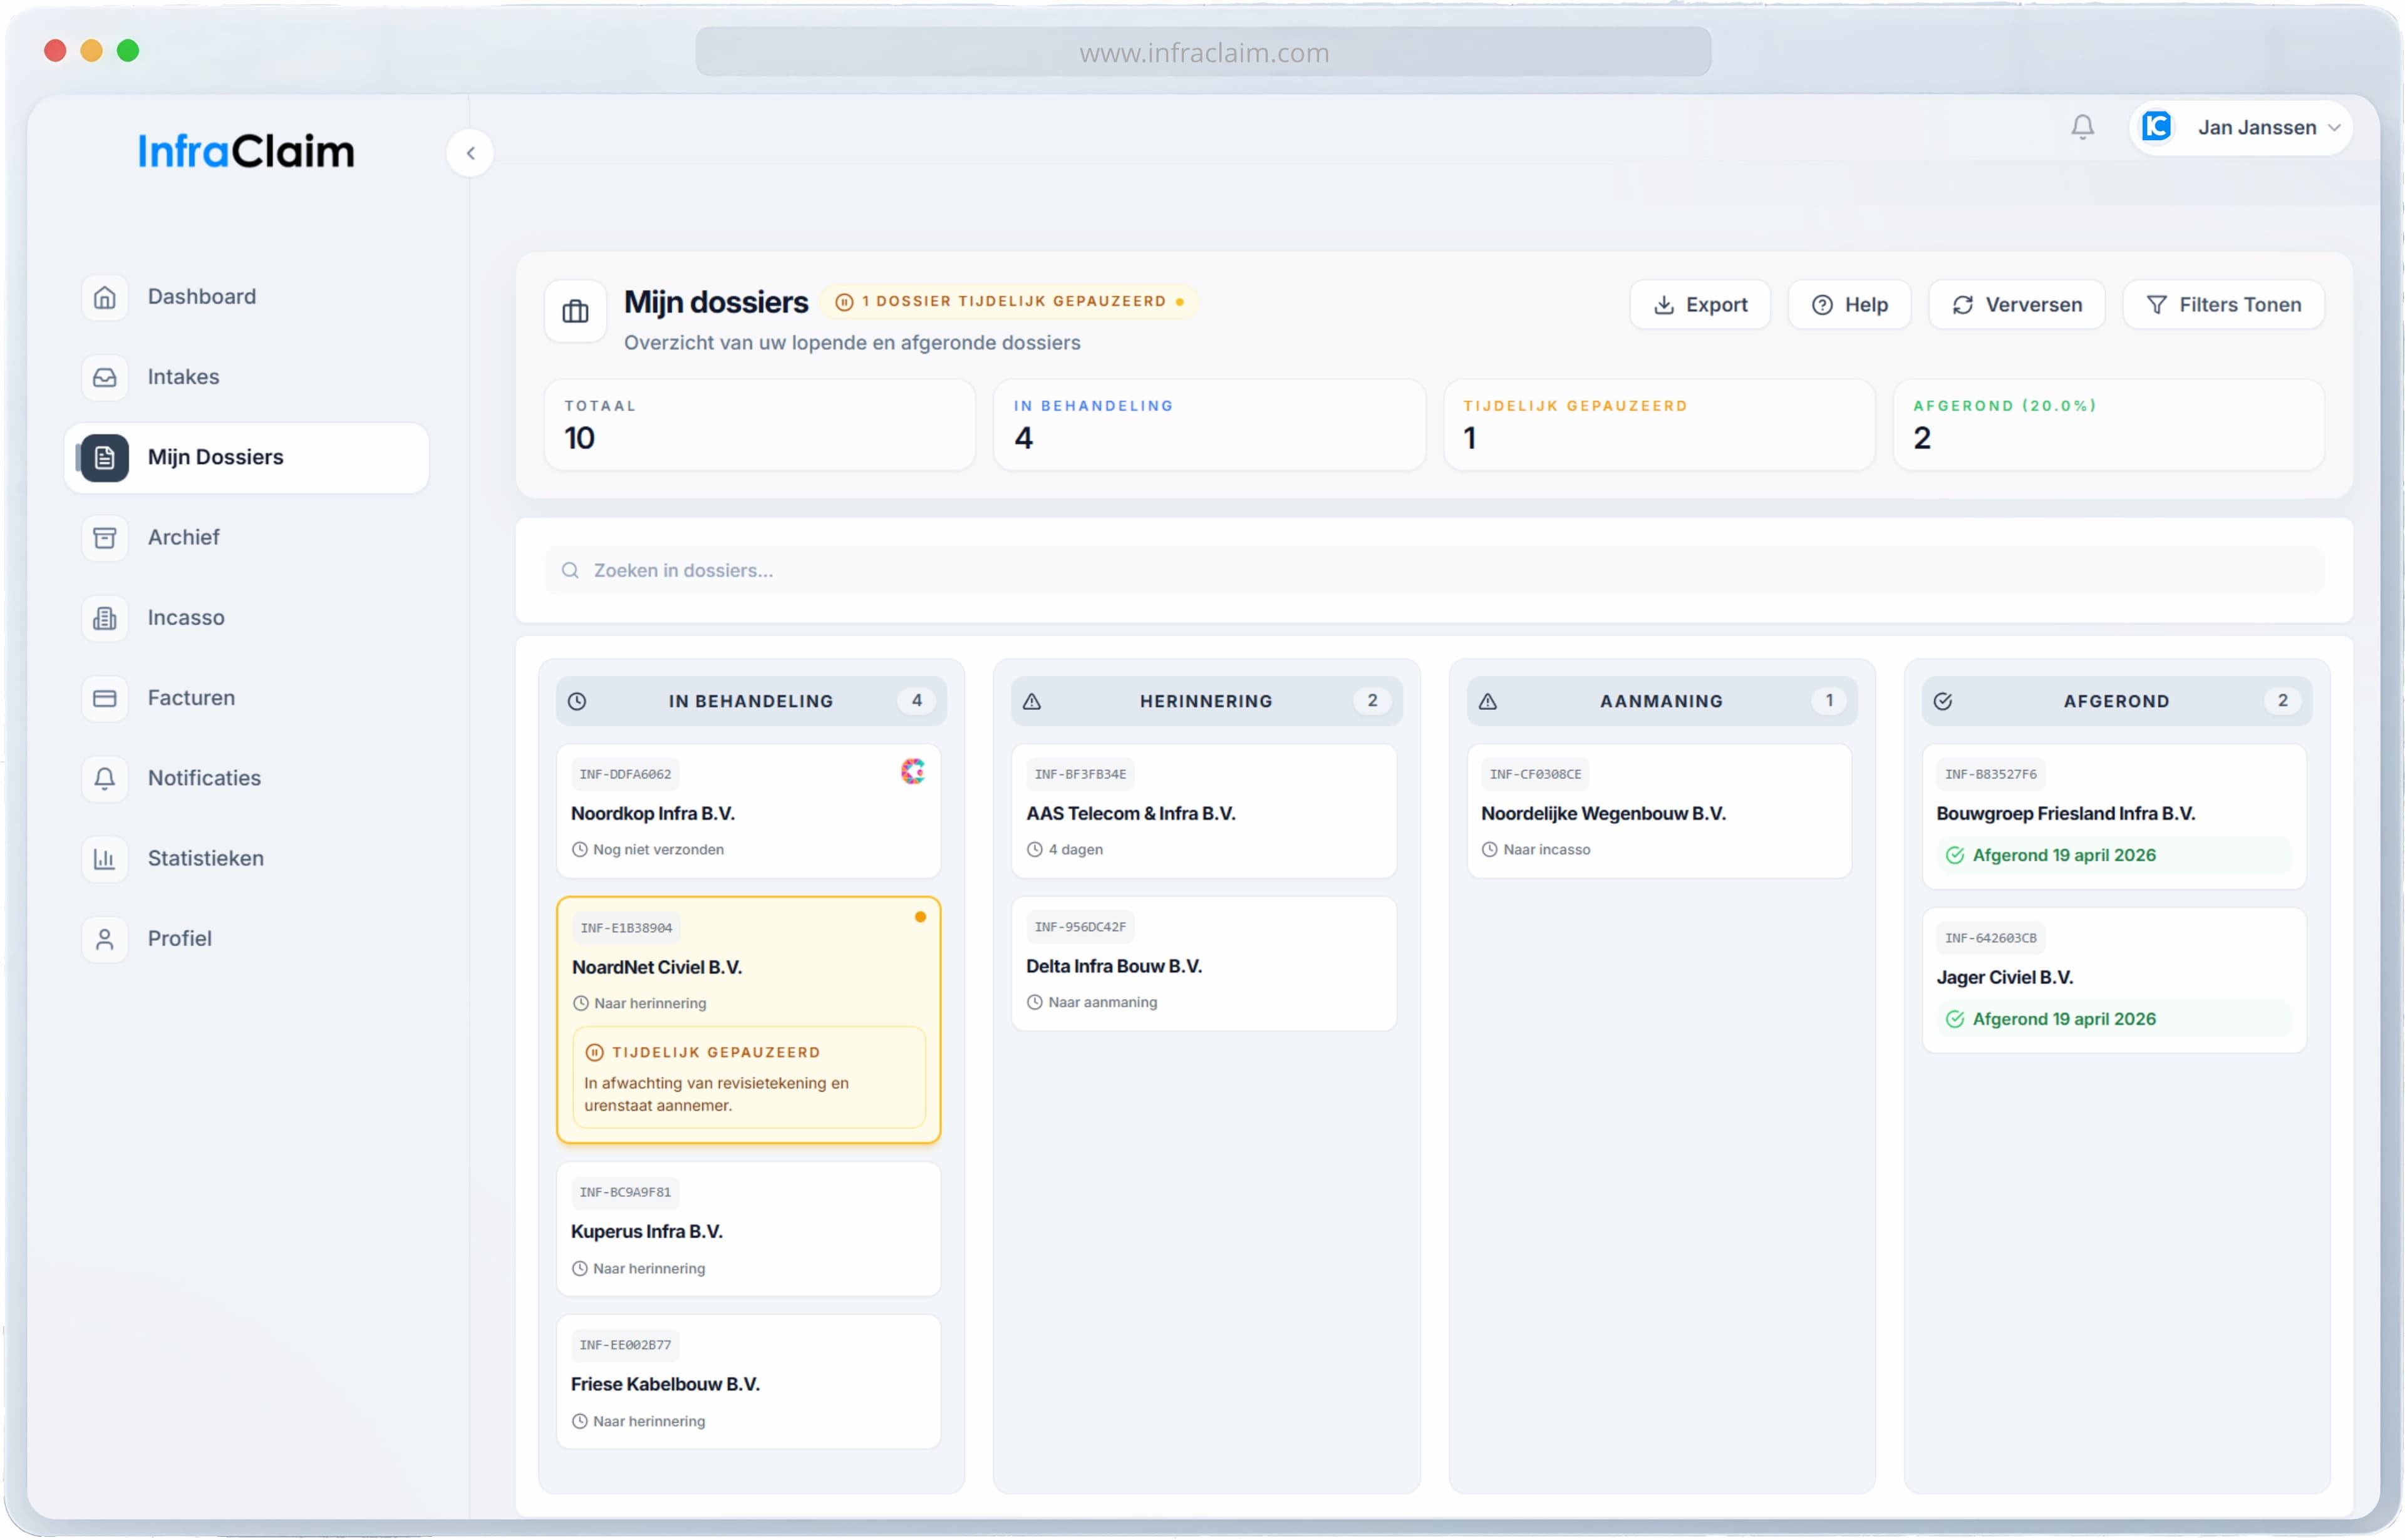
Task: Click the INF-CF0308CE dossier ID tag
Action: tap(1534, 774)
